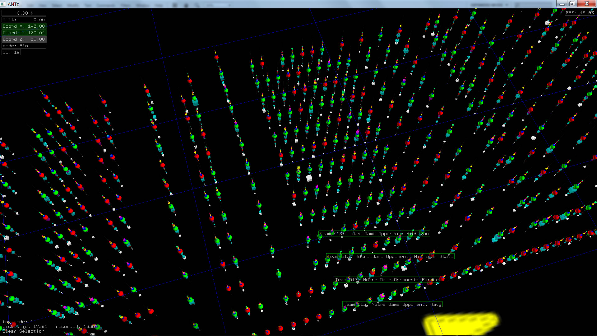Image resolution: width=597 pixels, height=336 pixels.
Task: Select the large white cube node near center
Action: [309, 178]
